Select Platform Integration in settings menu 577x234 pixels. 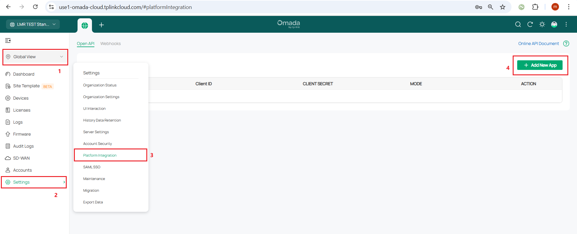(x=100, y=155)
